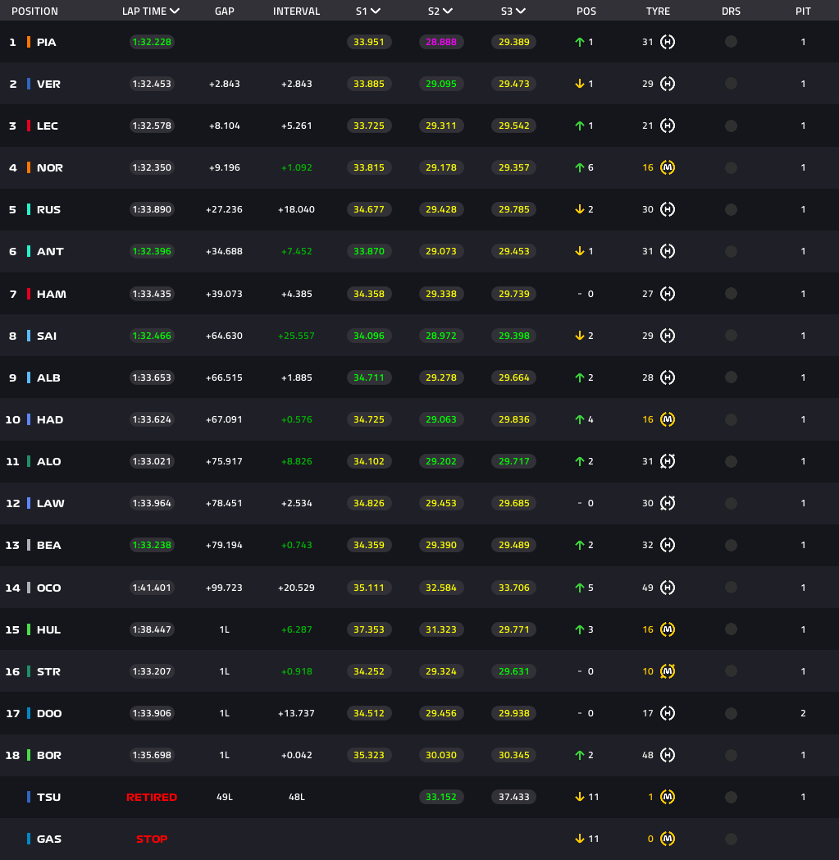Image resolution: width=839 pixels, height=860 pixels.
Task: Click HUL's medium tyre icon
Action: coord(667,629)
